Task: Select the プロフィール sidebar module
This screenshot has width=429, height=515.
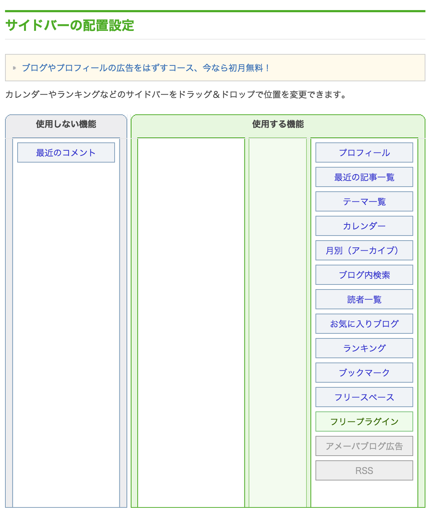Action: (364, 153)
